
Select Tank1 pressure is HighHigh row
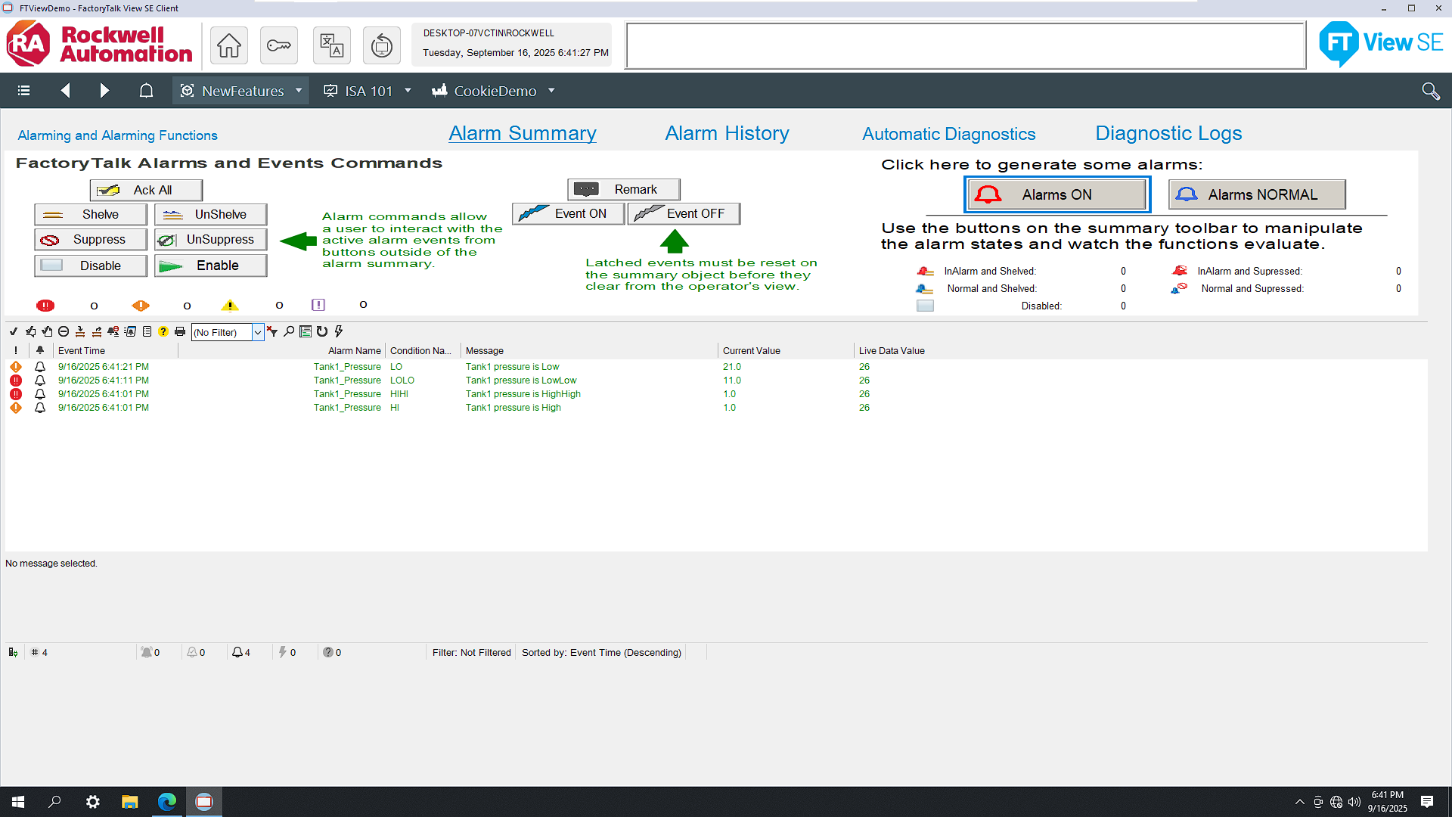click(716, 394)
